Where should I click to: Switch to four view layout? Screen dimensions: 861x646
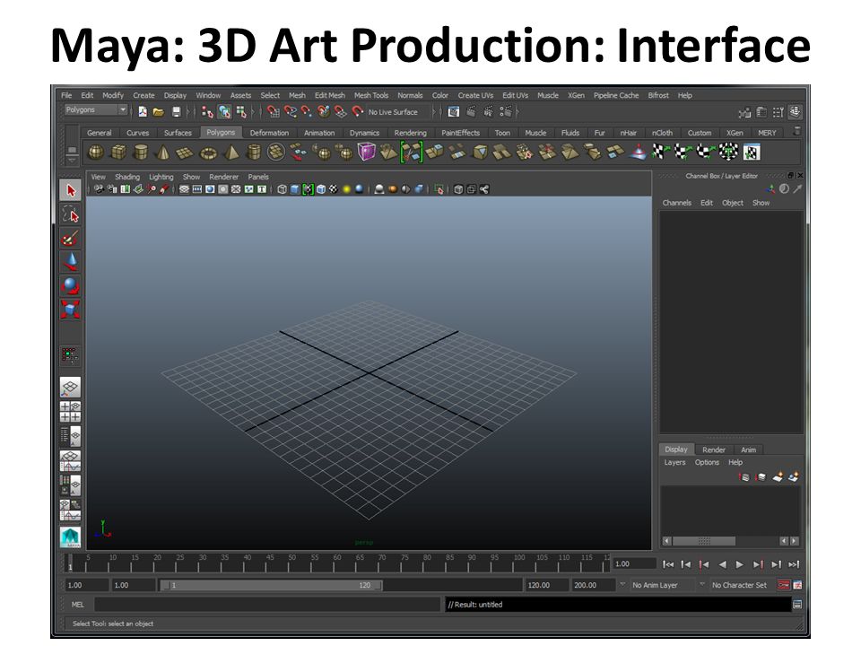click(70, 412)
